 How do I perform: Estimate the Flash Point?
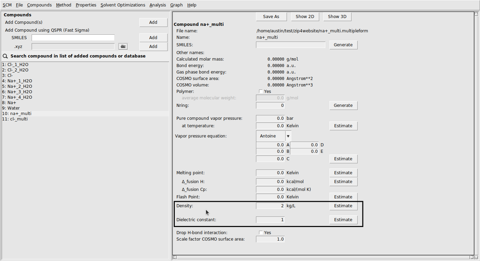343,197
